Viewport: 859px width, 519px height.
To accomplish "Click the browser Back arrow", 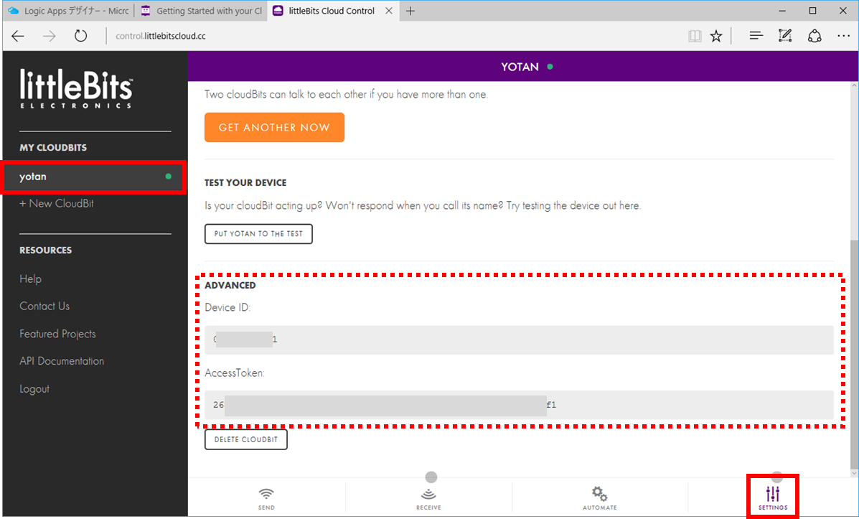I will [18, 36].
